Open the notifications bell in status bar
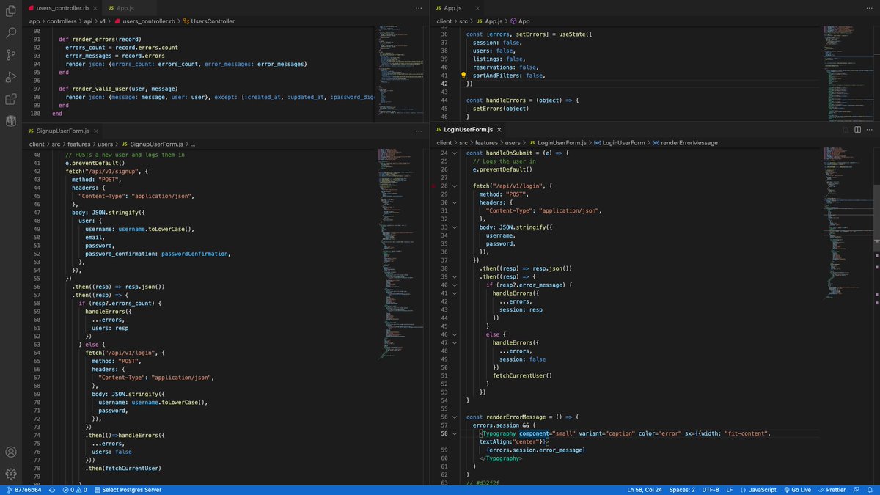 click(869, 490)
